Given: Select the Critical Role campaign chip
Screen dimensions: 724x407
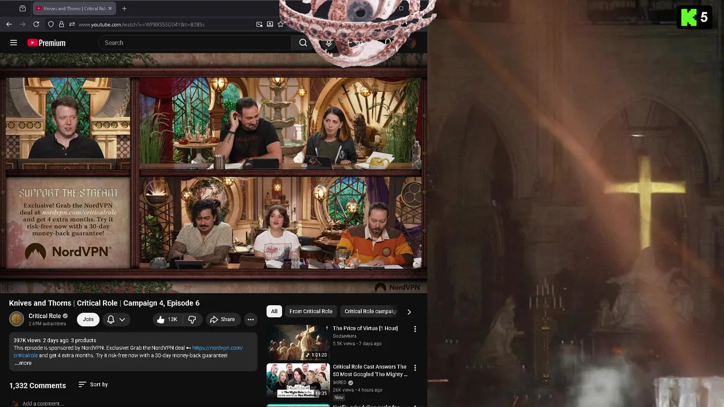Looking at the screenshot, I should [370, 311].
